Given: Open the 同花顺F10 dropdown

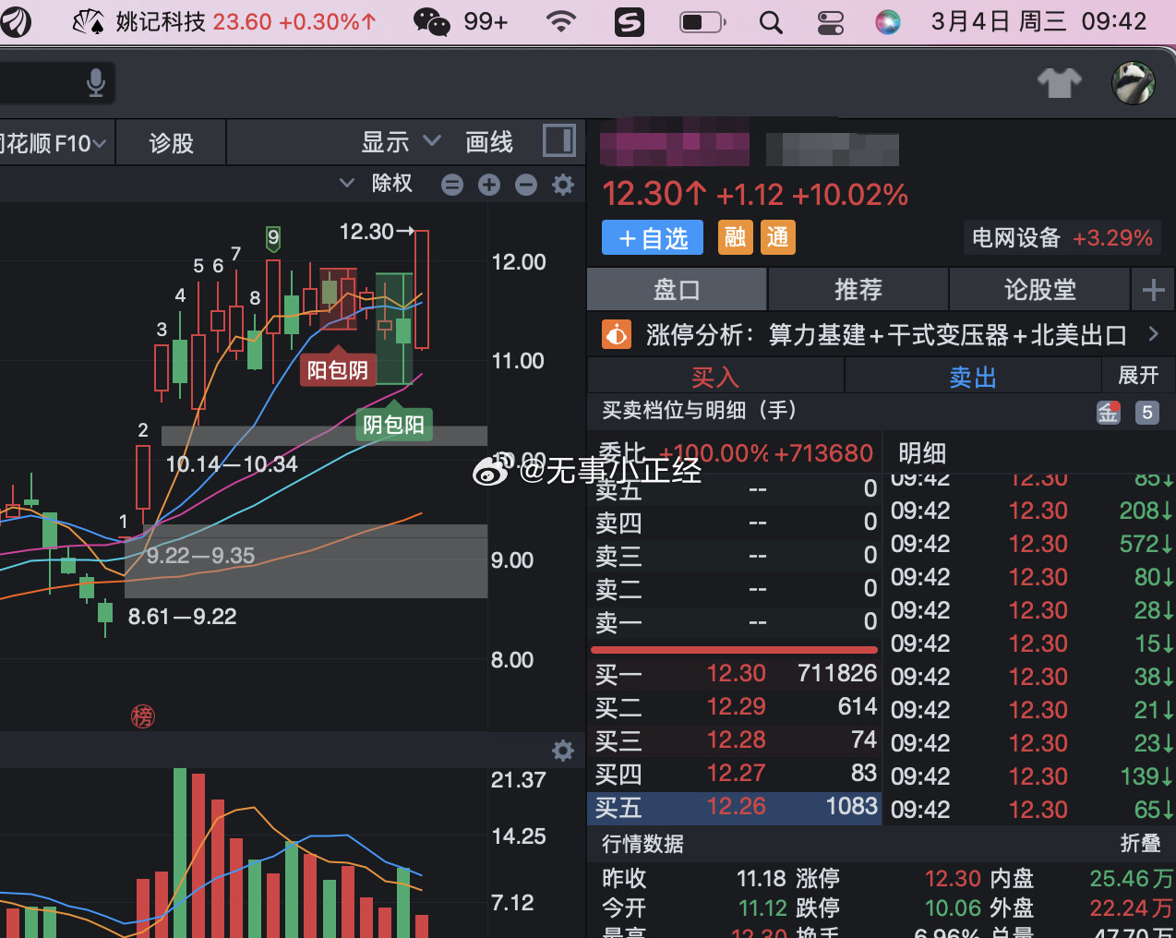Looking at the screenshot, I should pyautogui.click(x=54, y=143).
